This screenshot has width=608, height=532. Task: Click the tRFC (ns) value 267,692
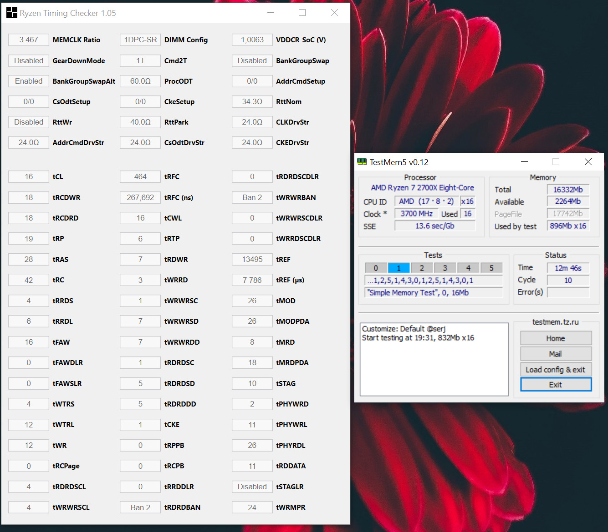point(140,197)
